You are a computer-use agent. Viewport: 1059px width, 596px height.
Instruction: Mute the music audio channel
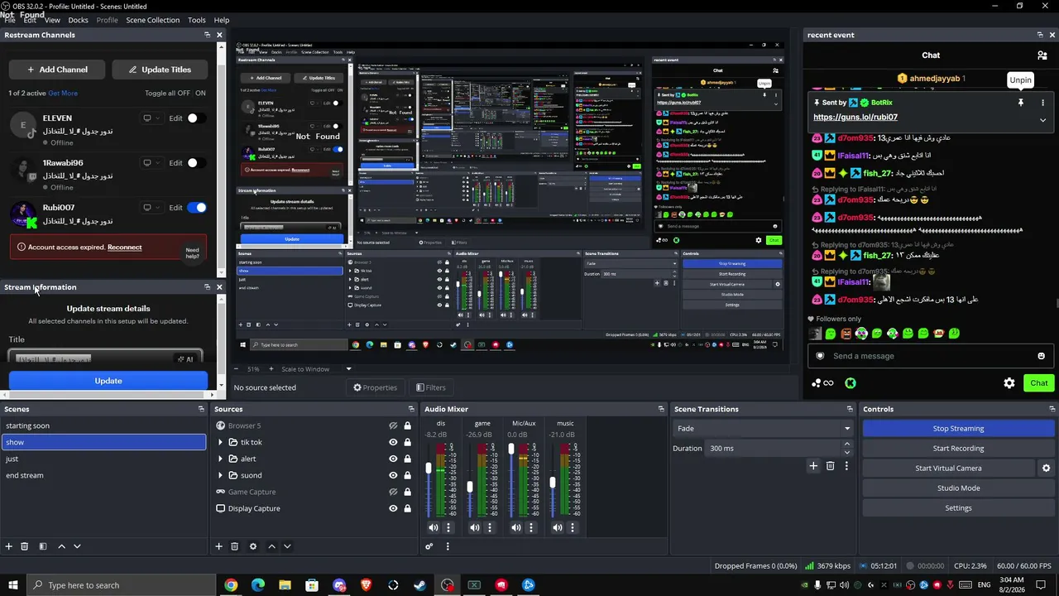tap(558, 527)
